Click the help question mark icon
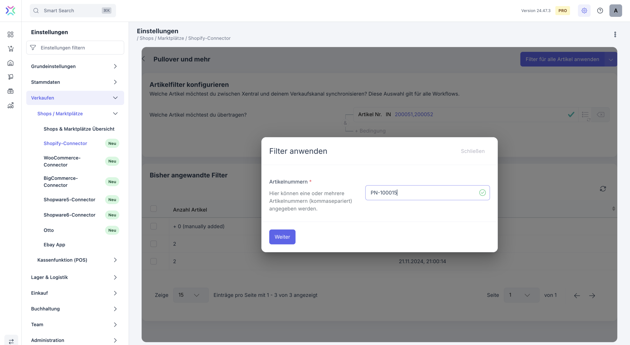This screenshot has height=345, width=630. click(x=600, y=11)
